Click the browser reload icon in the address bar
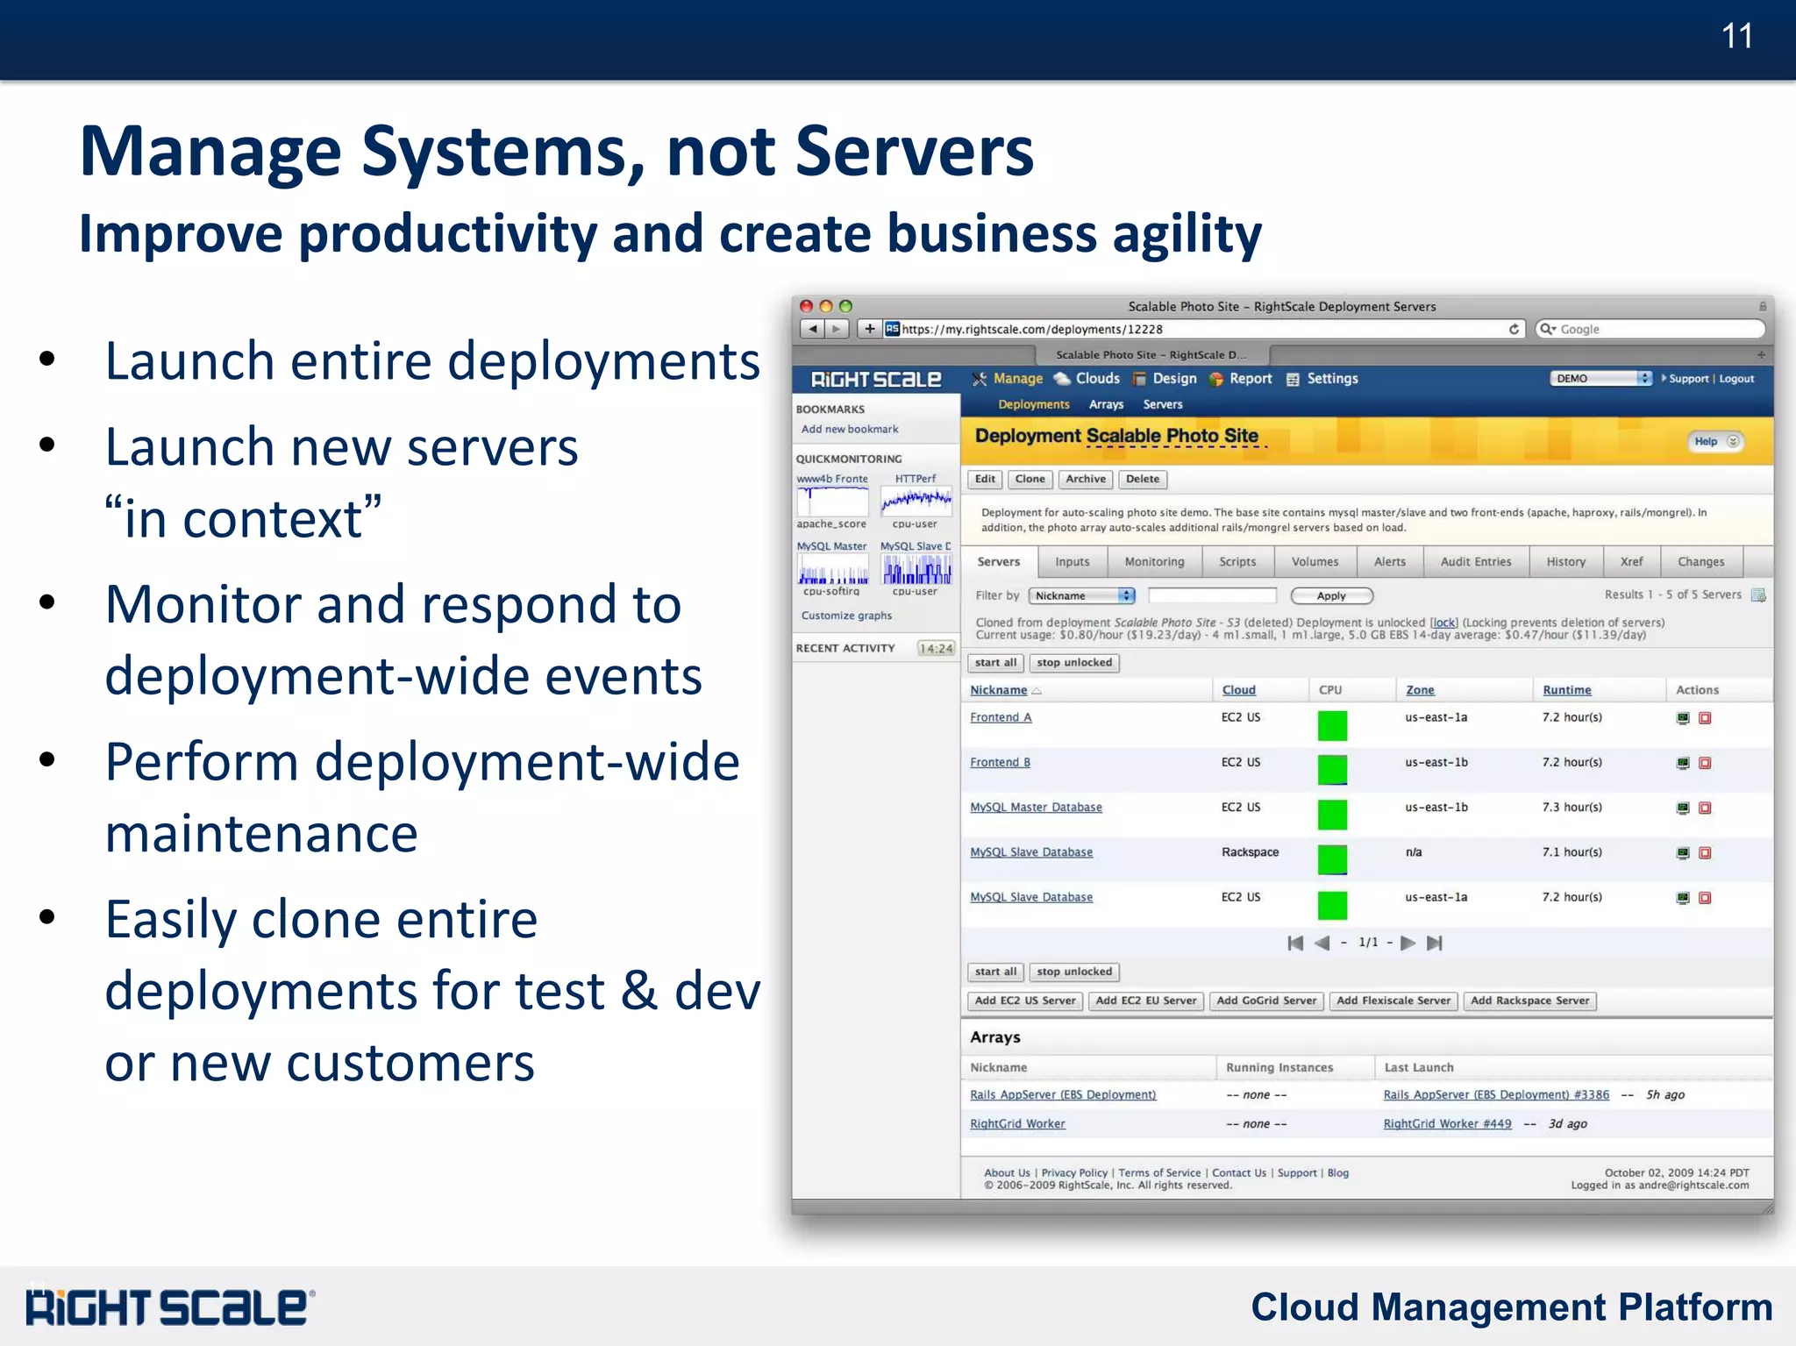 [1514, 329]
